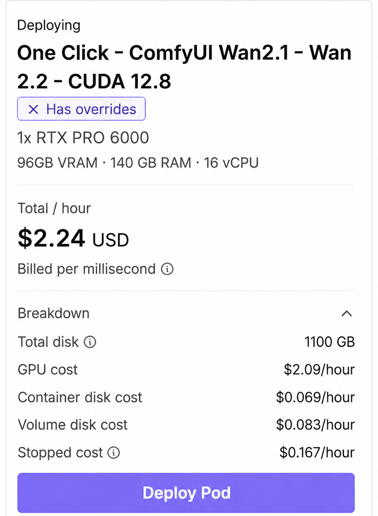Image resolution: width=378 pixels, height=516 pixels.
Task: Click the Container disk cost row label
Action: click(80, 397)
